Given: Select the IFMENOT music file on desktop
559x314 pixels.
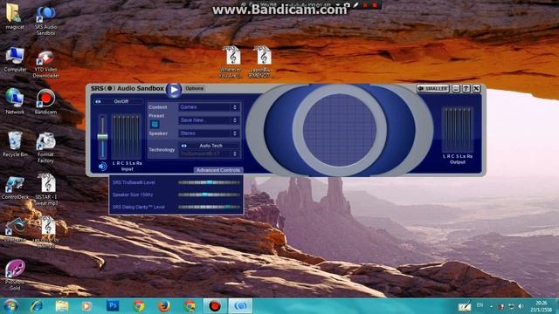Looking at the screenshot, I should 261,62.
